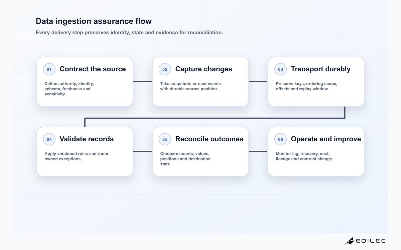Screen dimensions: 401x250
Task: Click the 02 step number badge
Action: pyautogui.click(x=165, y=69)
